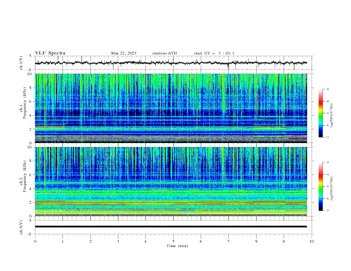Select the "ch.1 Frequency (kHz)" axis label

(23, 102)
